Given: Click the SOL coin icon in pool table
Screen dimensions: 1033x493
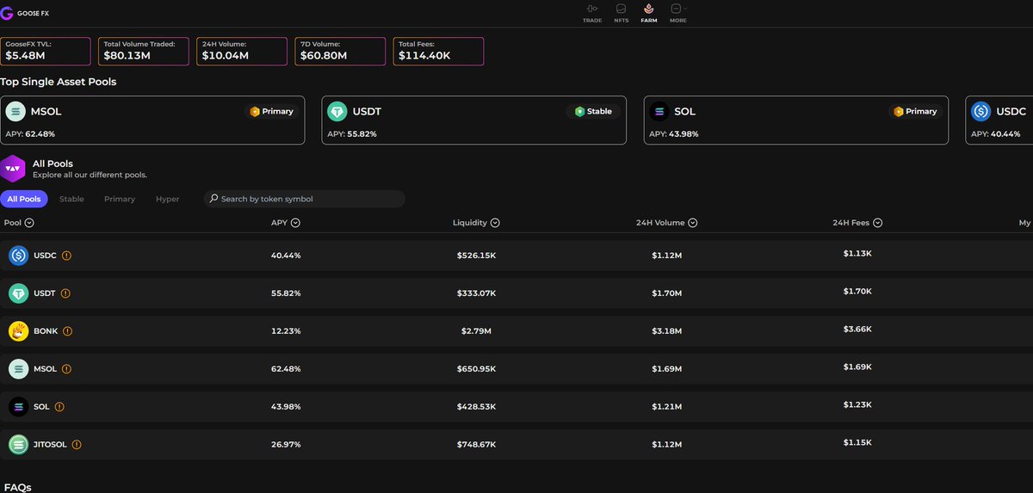Looking at the screenshot, I should (18, 407).
